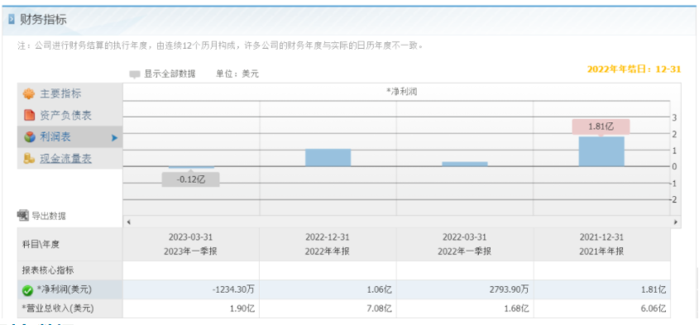Click the 2022-12-31 net profit bar
The height and width of the screenshot is (325, 699).
click(328, 157)
